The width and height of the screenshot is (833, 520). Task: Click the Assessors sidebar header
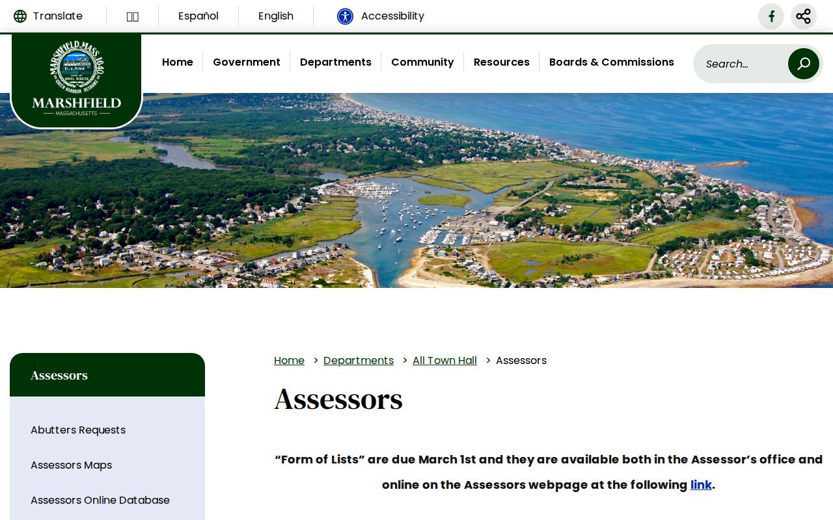(107, 375)
